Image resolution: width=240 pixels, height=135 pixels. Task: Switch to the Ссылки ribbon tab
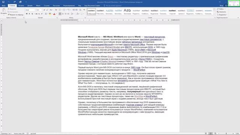click(46, 6)
